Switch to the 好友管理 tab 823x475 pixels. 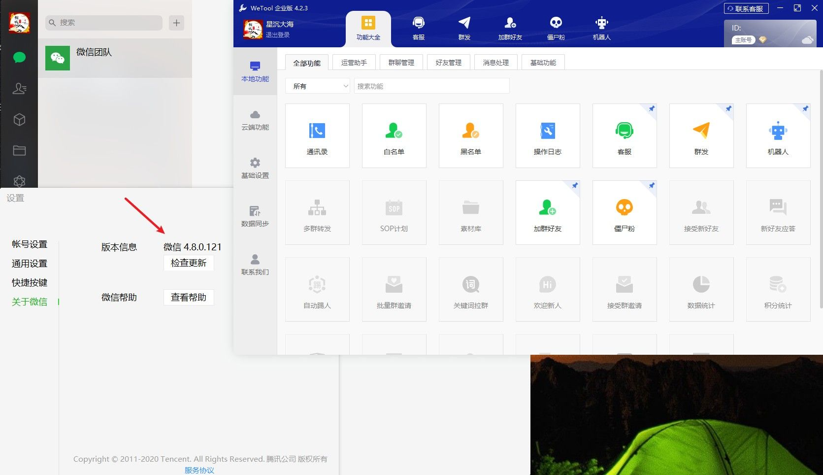click(449, 63)
